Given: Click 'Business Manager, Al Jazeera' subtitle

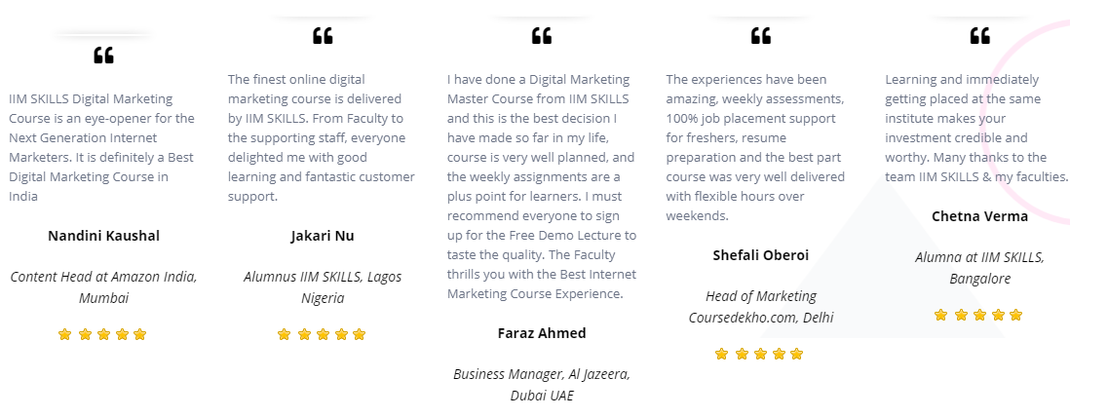Looking at the screenshot, I should (542, 374).
